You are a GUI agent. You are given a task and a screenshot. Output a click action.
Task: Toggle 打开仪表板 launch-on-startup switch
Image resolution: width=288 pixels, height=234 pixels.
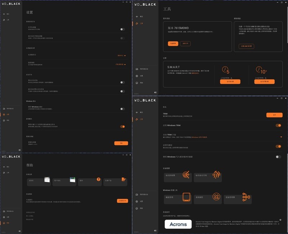tap(122, 29)
